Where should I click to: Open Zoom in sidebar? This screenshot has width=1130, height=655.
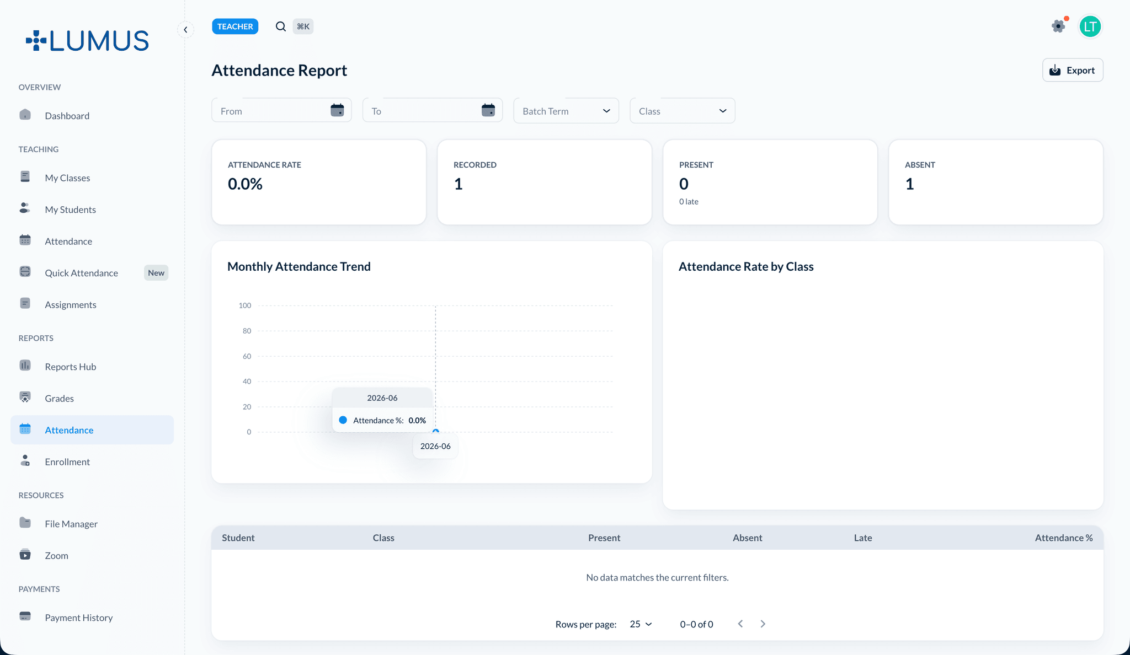coord(92,555)
